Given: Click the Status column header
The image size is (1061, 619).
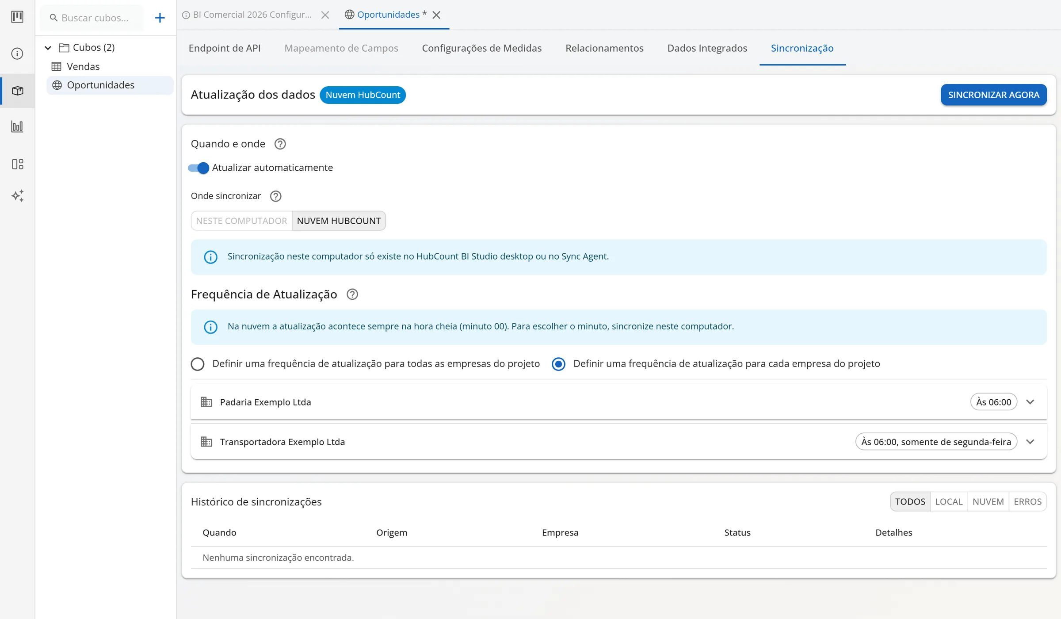Looking at the screenshot, I should click(x=737, y=532).
